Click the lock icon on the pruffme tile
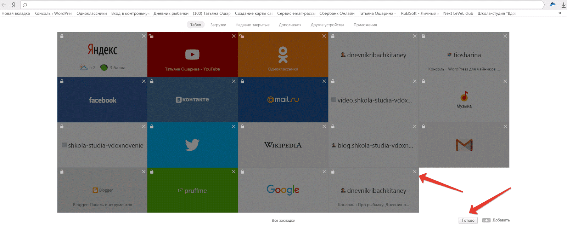This screenshot has height=226, width=567. pyautogui.click(x=152, y=172)
